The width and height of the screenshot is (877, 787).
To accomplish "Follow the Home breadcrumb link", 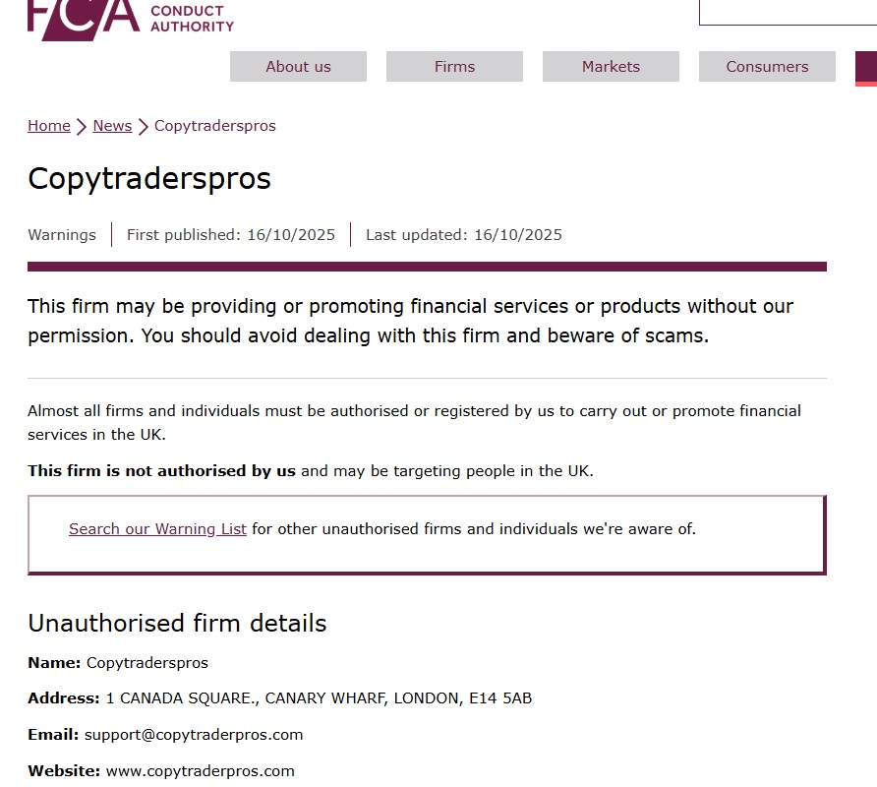I will (49, 126).
